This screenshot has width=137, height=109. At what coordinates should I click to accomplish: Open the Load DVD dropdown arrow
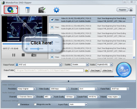point(17,8)
